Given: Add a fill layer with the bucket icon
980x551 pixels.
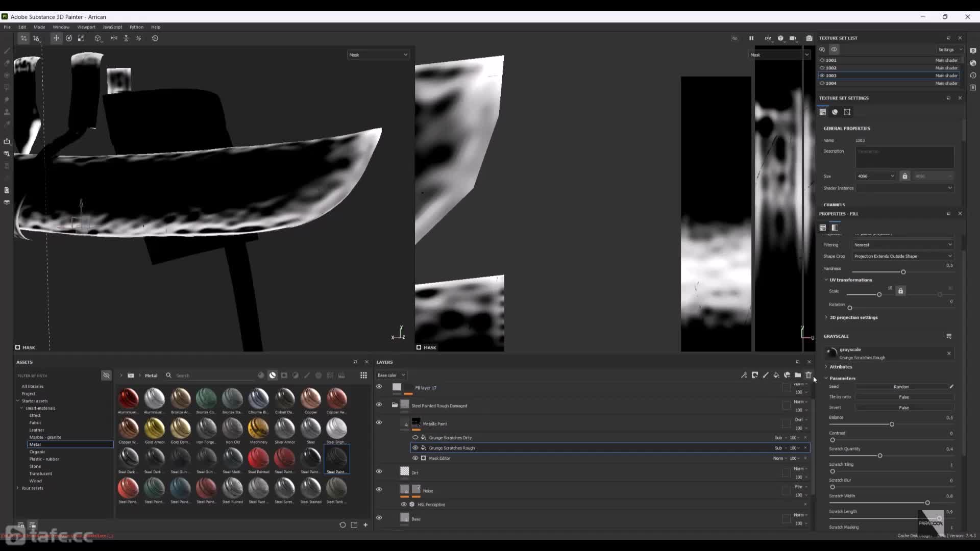Looking at the screenshot, I should pyautogui.click(x=776, y=375).
